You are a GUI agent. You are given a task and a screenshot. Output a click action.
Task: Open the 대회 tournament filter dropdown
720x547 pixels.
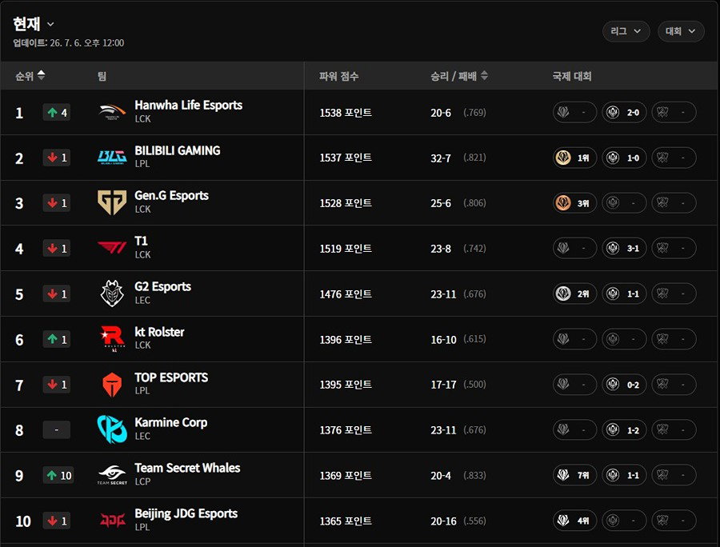pos(681,31)
